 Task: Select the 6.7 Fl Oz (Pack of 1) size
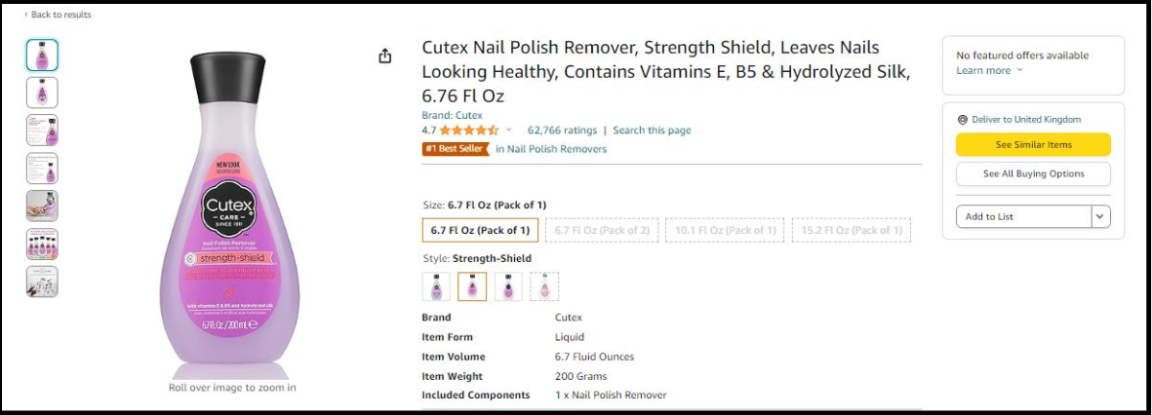480,230
